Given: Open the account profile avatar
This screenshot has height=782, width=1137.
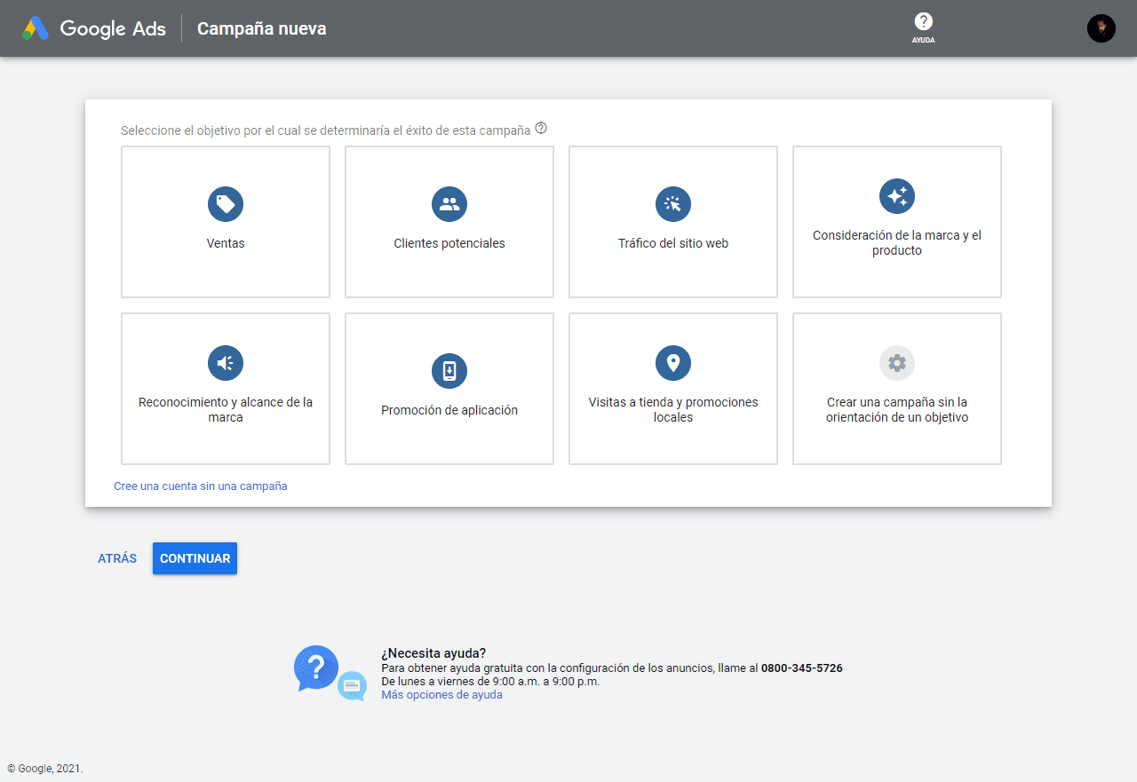Looking at the screenshot, I should (1101, 28).
